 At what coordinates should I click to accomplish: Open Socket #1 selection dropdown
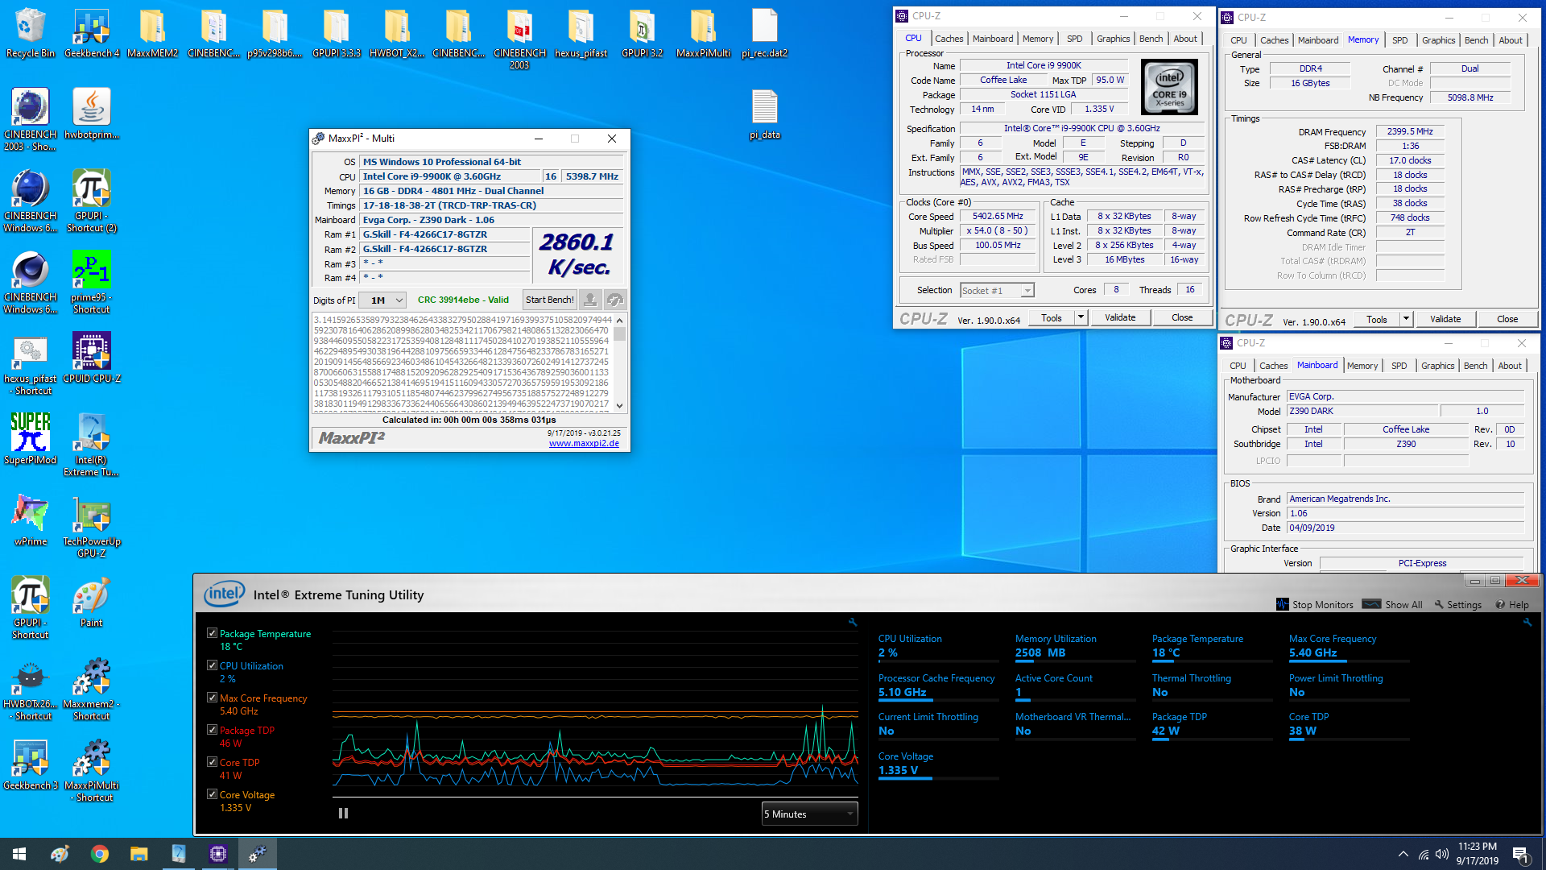point(997,291)
